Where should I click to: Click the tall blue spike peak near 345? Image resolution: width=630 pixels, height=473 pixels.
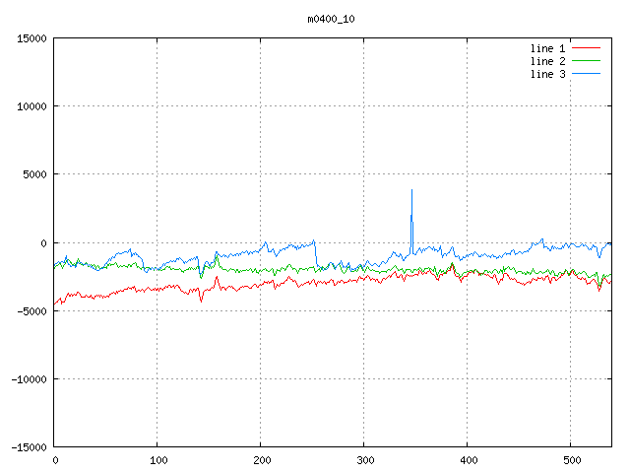pos(411,190)
